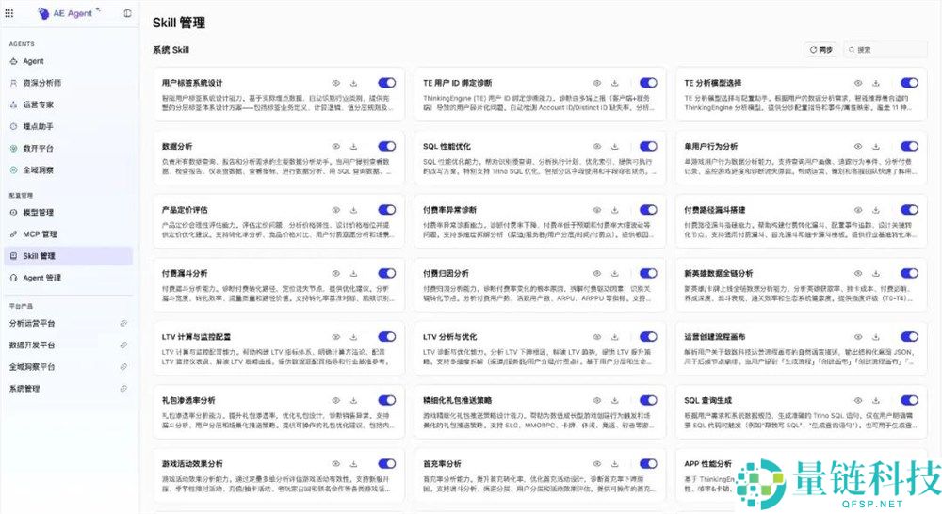Open external link icon for 系统管理

coord(123,389)
